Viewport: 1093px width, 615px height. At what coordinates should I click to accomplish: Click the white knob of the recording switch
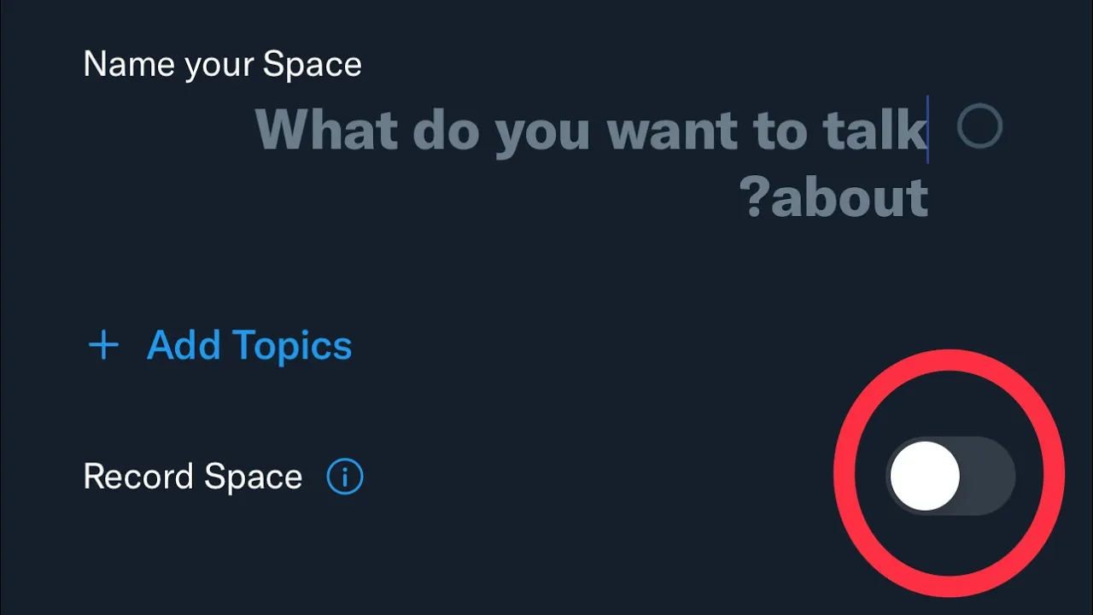click(x=925, y=476)
